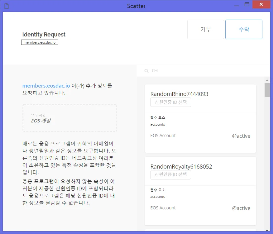Click the 거부 (deny) button
The height and width of the screenshot is (234, 273).
coord(206,29)
